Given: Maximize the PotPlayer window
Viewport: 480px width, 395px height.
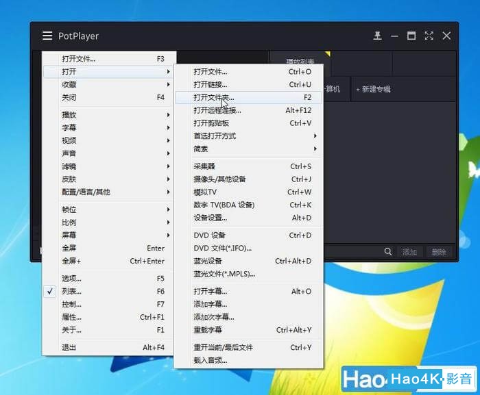Looking at the screenshot, I should coord(411,36).
